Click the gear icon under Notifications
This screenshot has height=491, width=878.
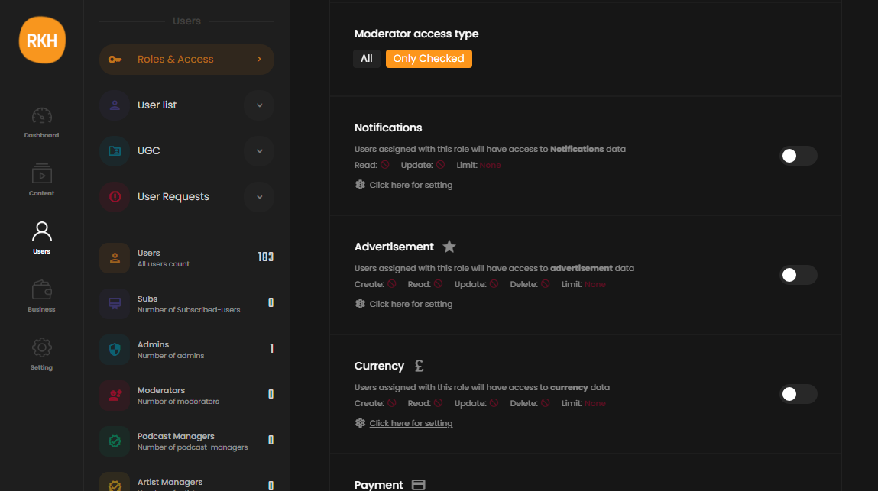point(360,185)
